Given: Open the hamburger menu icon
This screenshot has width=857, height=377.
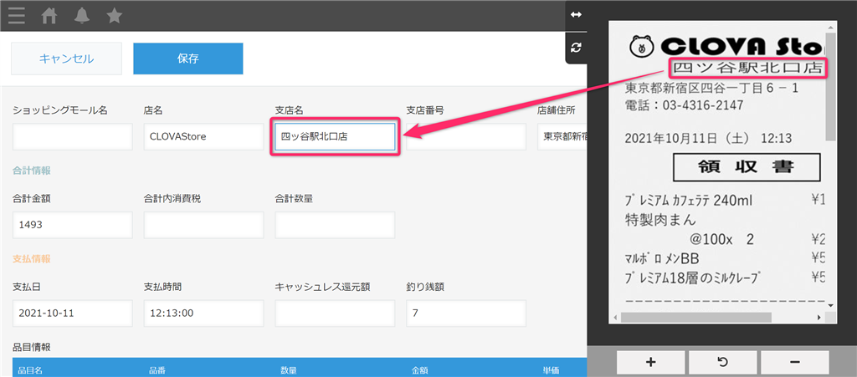Looking at the screenshot, I should click(x=17, y=16).
